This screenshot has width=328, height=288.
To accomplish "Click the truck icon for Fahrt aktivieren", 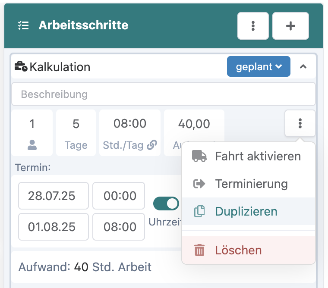I will (199, 156).
